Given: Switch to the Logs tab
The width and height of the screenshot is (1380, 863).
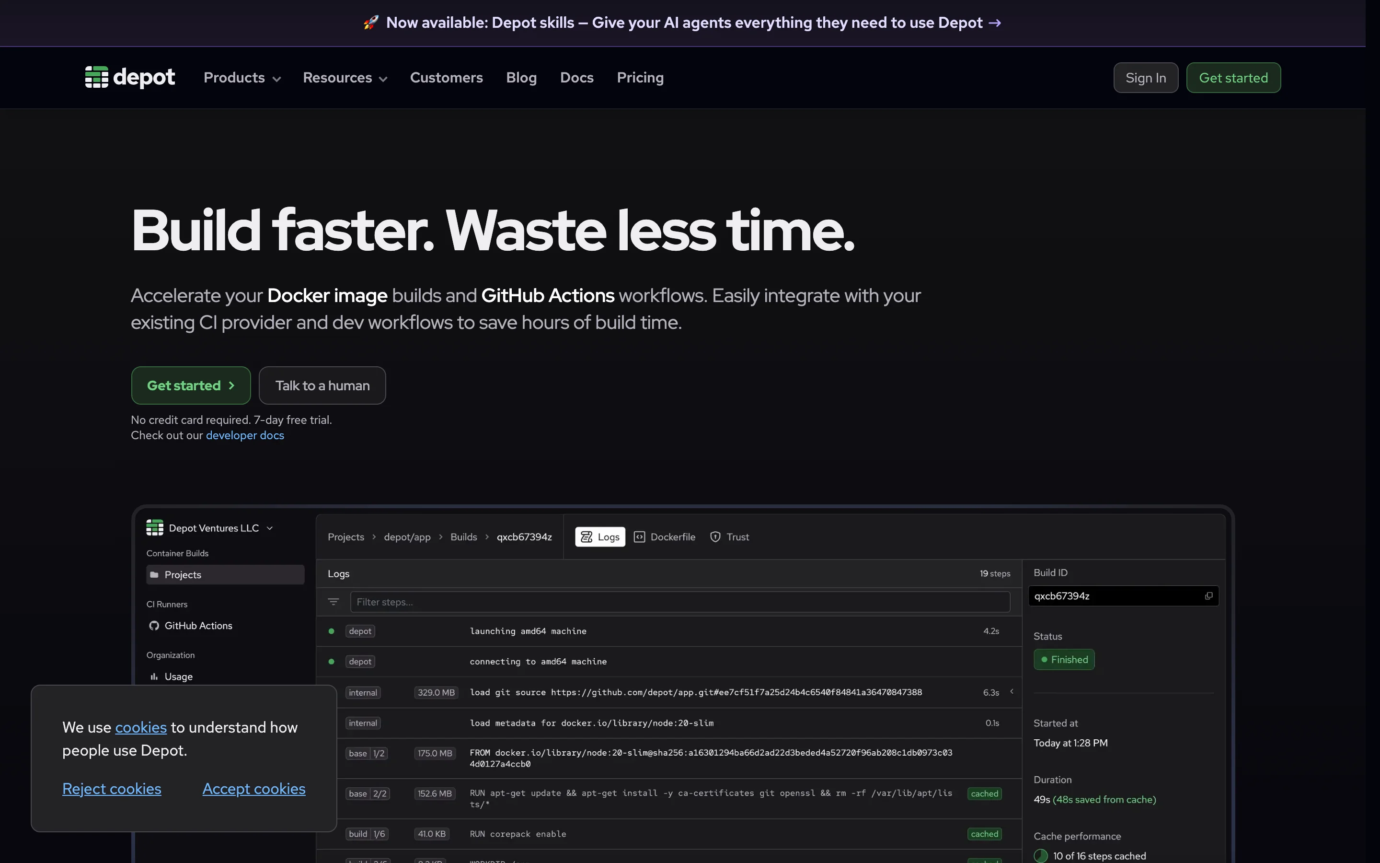Looking at the screenshot, I should (x=600, y=537).
